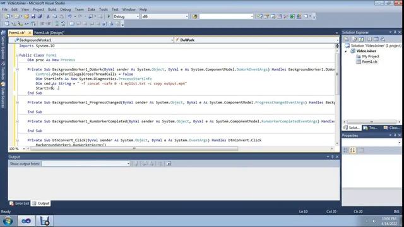Click the New Project toolbar icon

click(7, 16)
